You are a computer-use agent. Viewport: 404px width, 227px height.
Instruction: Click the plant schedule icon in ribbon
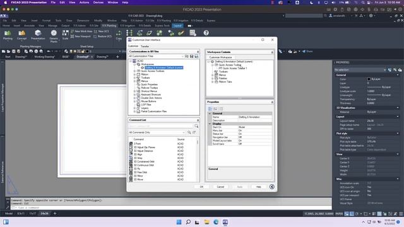tap(193, 33)
